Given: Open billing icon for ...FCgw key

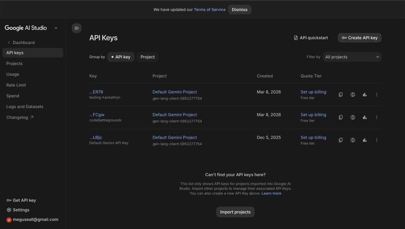Looking at the screenshot, I should click(353, 117).
